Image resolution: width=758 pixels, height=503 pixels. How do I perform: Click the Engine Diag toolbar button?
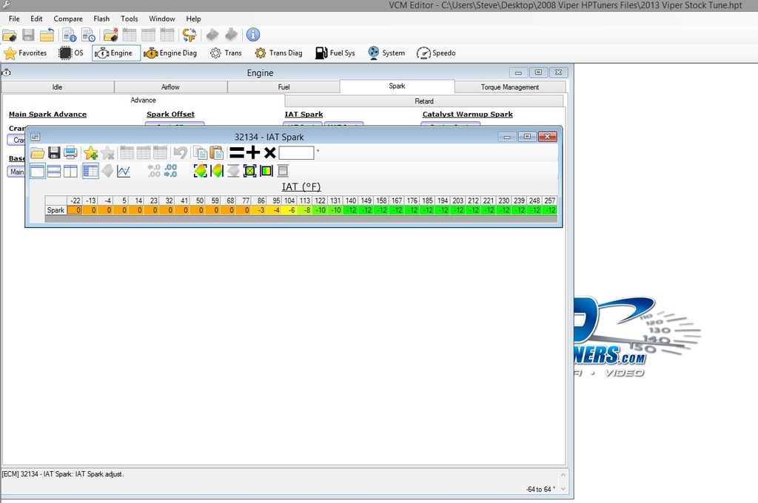(171, 53)
